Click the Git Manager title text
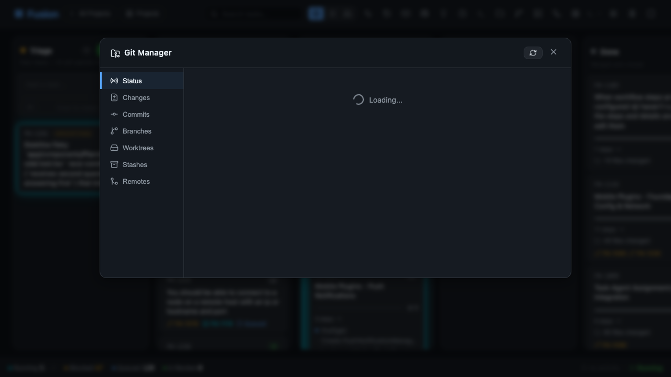This screenshot has height=377, width=671. click(148, 53)
